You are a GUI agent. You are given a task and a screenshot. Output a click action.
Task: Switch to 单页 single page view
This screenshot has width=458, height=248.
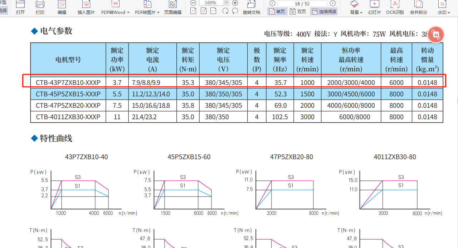coord(277,12)
